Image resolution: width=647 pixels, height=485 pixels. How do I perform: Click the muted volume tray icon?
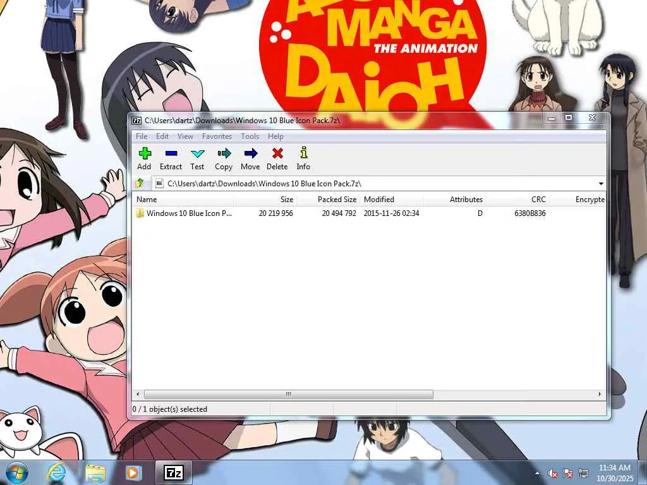tap(553, 474)
